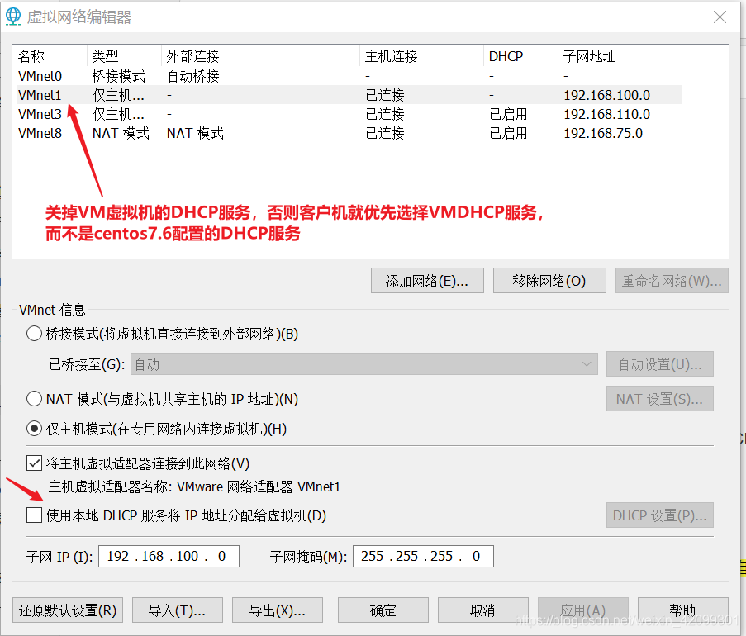Click the 子网 IP first octet field 192
The image size is (746, 636).
coord(118,556)
